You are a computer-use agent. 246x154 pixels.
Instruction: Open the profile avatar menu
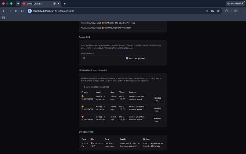click(236, 11)
